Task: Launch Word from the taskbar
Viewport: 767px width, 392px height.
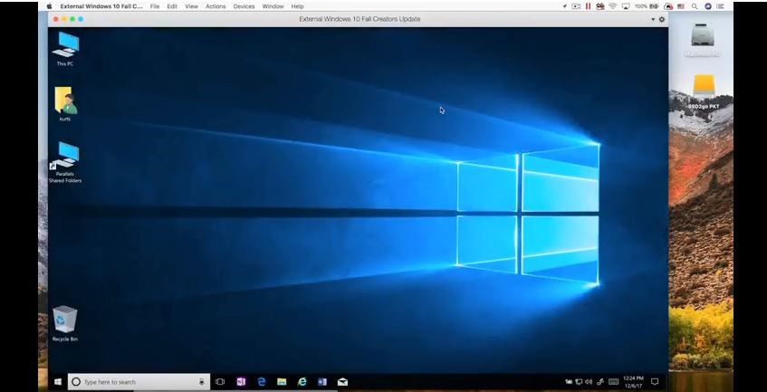Action: coord(322,382)
